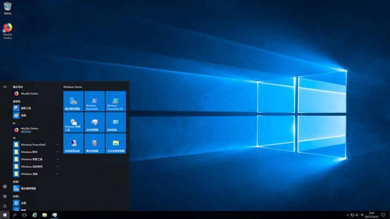Open the 服务器管理器 tile in Windows Server group

tap(74, 101)
